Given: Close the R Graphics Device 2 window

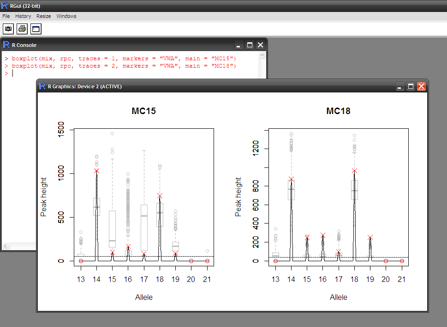Looking at the screenshot, I should coord(421,86).
